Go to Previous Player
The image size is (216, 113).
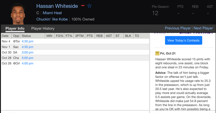pos(178,28)
